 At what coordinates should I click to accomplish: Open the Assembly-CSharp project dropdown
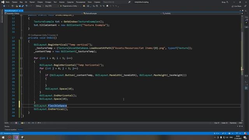point(43,14)
